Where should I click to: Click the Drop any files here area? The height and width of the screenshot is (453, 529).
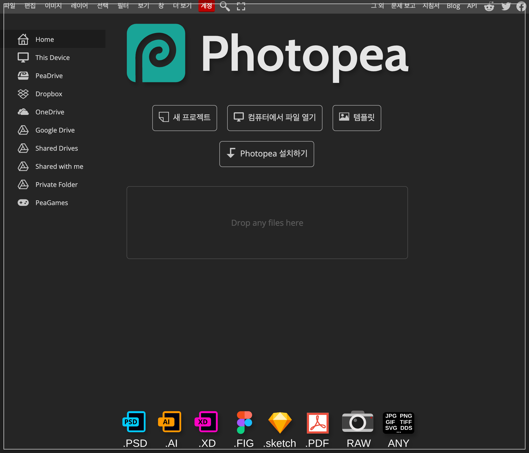coord(267,223)
